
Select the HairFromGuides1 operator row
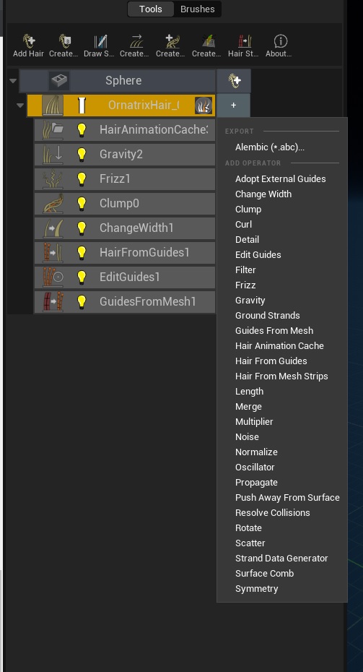[125, 252]
